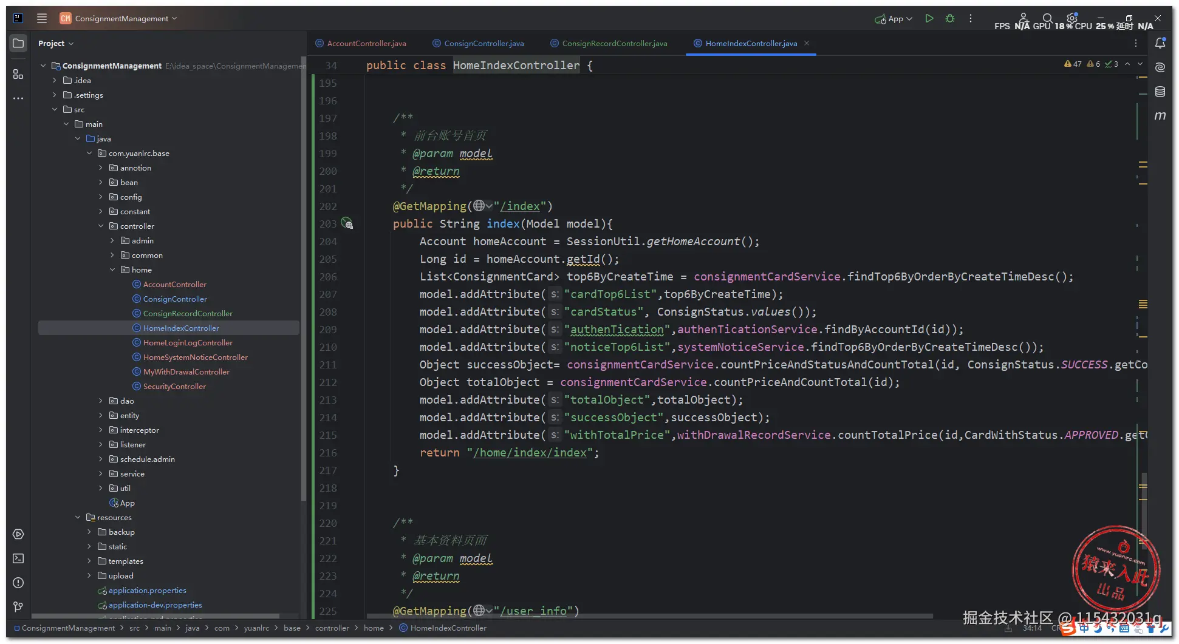Screen dimensions: 1179x644
Task: Switch to ConsignController.java tab
Action: 478,43
